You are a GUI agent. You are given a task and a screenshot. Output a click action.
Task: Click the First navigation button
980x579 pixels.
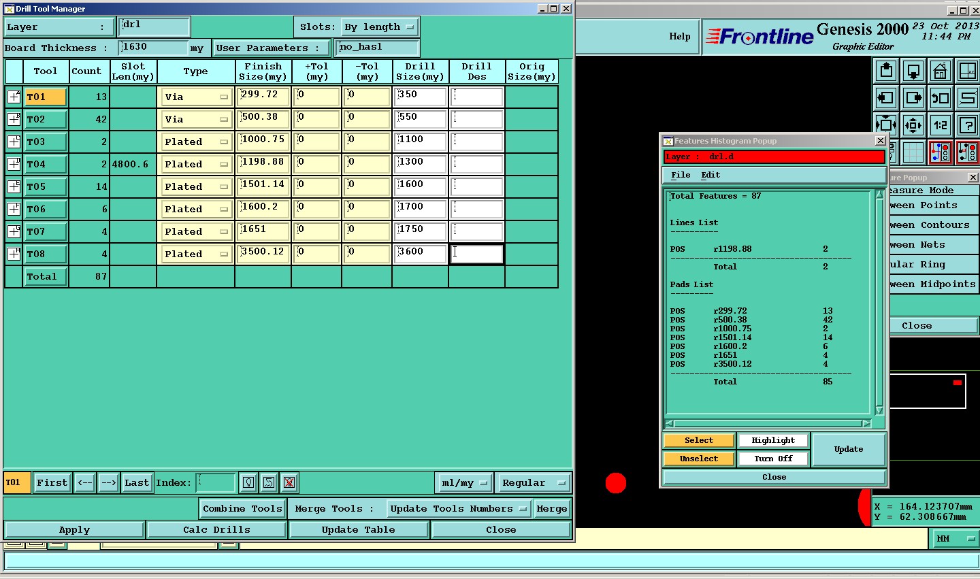click(x=52, y=482)
